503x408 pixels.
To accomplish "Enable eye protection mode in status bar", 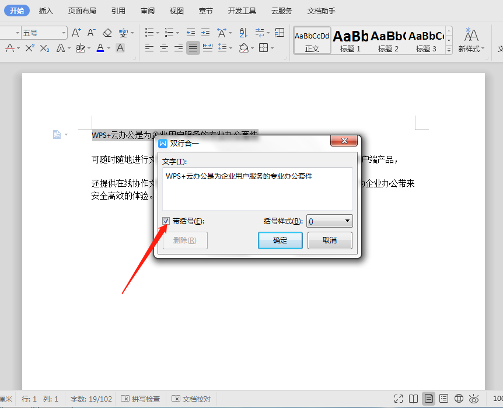I will [474, 399].
